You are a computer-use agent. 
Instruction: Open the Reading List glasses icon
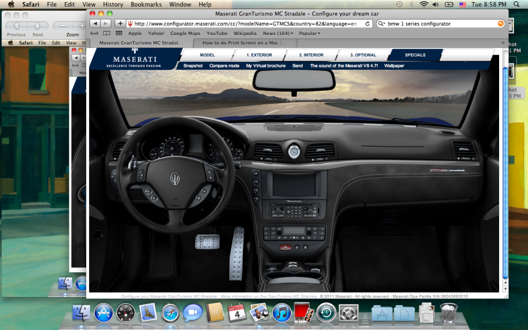tap(94, 34)
